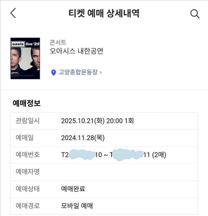Click the 2024.11.28(목) booking date value
The height and width of the screenshot is (216, 208).
tap(83, 138)
